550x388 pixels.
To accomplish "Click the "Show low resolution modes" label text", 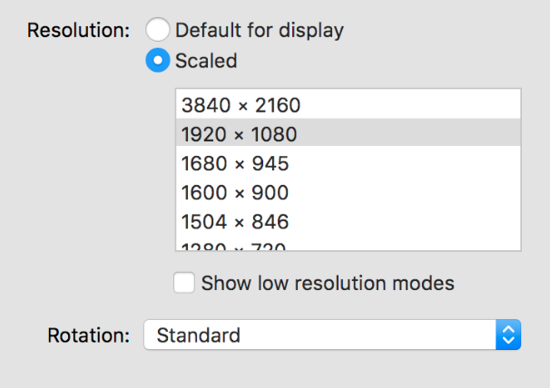I will (328, 283).
